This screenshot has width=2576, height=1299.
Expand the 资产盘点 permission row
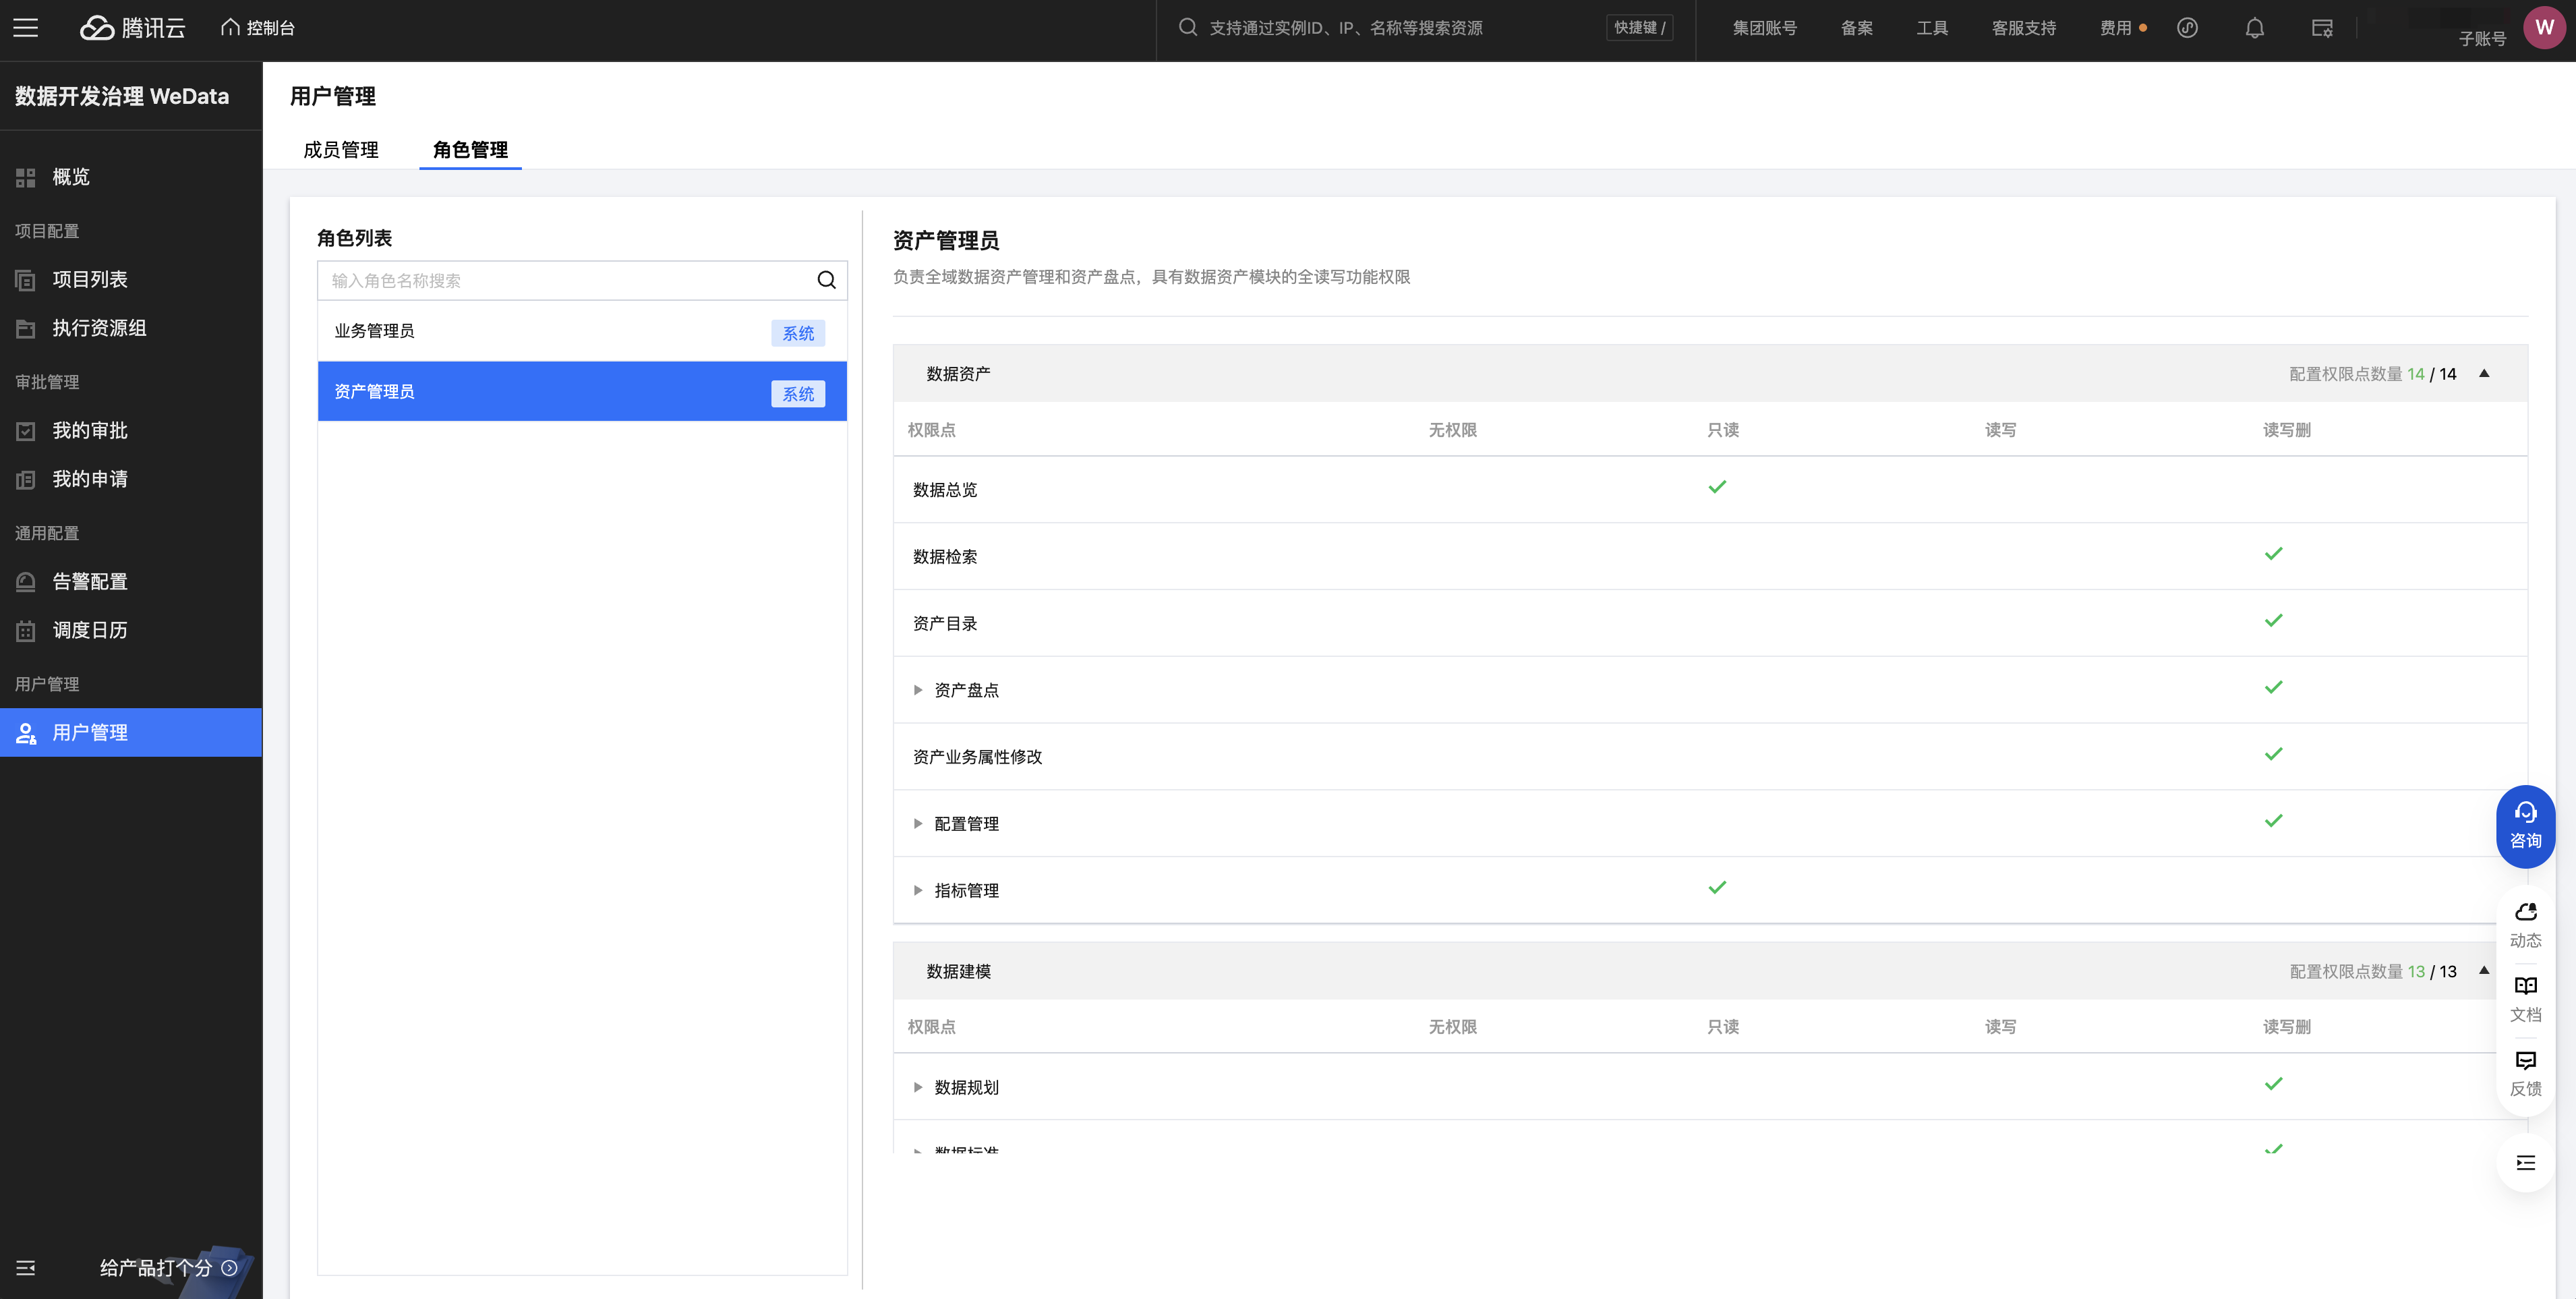(x=918, y=690)
